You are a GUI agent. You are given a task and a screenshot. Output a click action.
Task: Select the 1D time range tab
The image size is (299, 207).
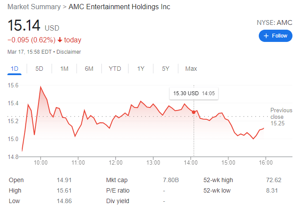[x=14, y=69]
